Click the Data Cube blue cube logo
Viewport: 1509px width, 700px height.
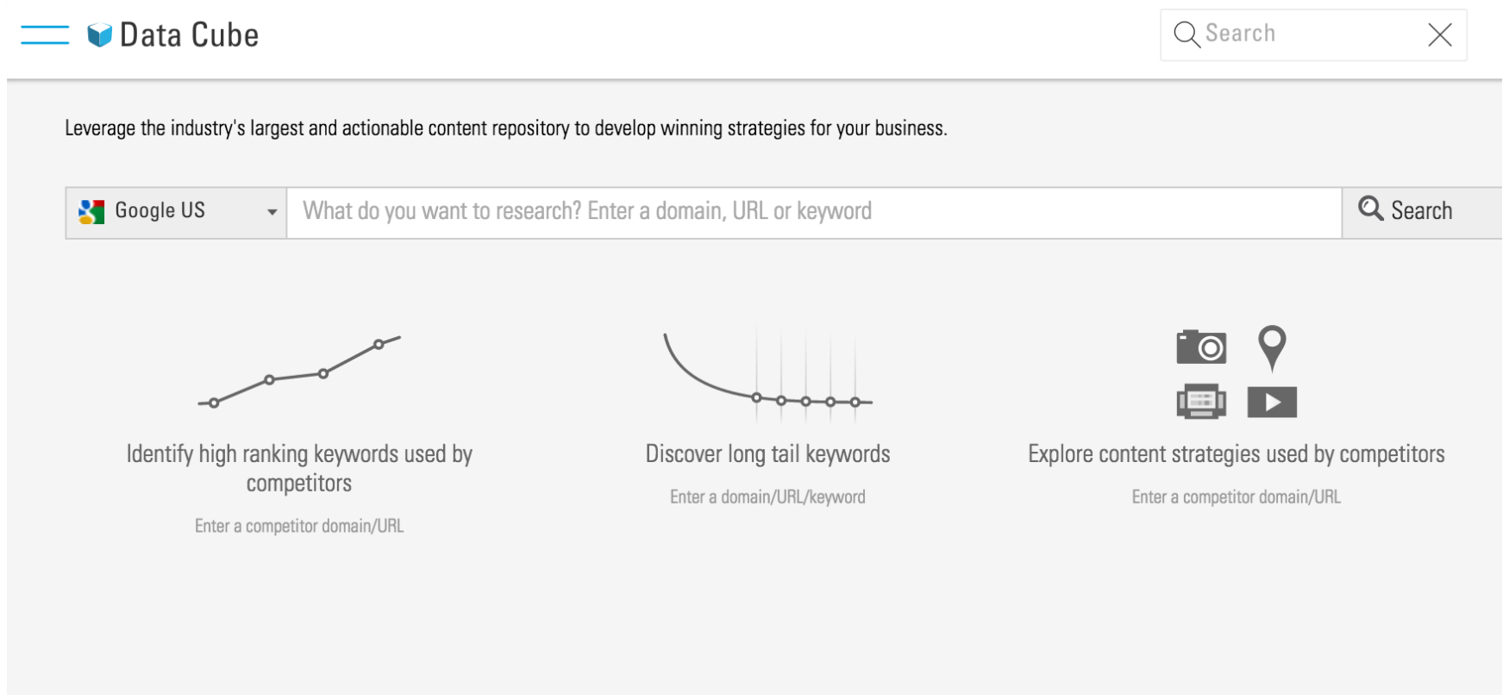click(100, 35)
